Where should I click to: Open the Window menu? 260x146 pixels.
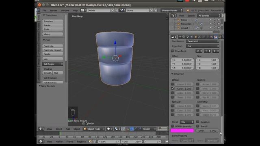tap(65, 11)
